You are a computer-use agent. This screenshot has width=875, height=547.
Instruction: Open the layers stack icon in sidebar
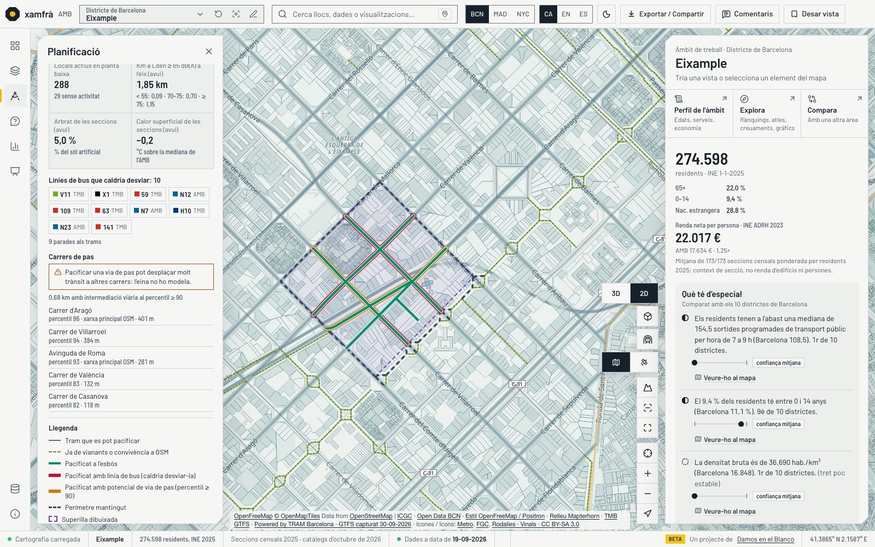click(x=15, y=71)
